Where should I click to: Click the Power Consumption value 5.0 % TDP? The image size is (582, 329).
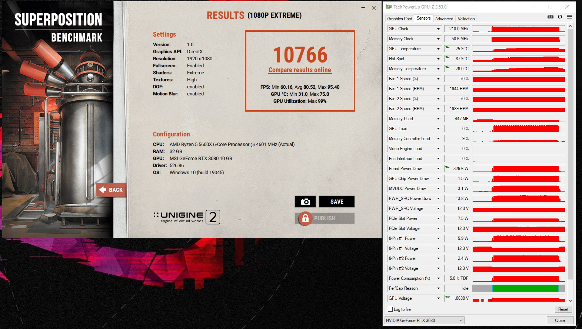(x=457, y=278)
